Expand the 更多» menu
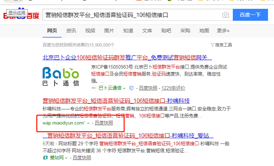Viewport: 274px width, 166px height. (223, 31)
